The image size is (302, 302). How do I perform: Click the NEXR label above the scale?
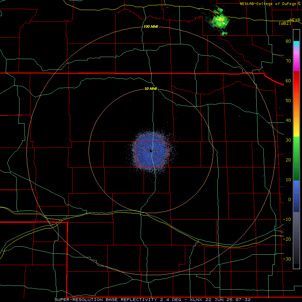click(295, 20)
